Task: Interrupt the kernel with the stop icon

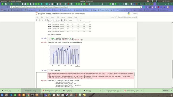Action: [x=62, y=20]
